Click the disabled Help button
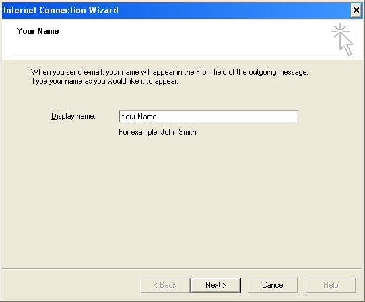365x302 pixels. tap(331, 285)
